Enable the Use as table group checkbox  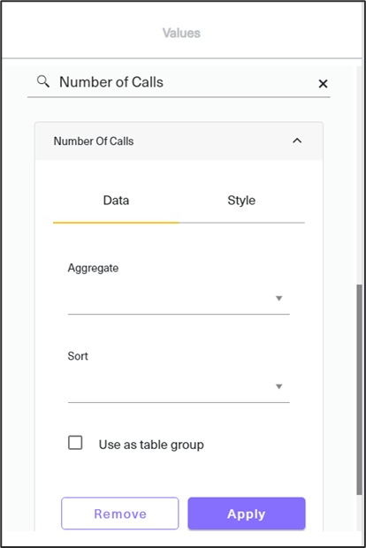tap(75, 443)
